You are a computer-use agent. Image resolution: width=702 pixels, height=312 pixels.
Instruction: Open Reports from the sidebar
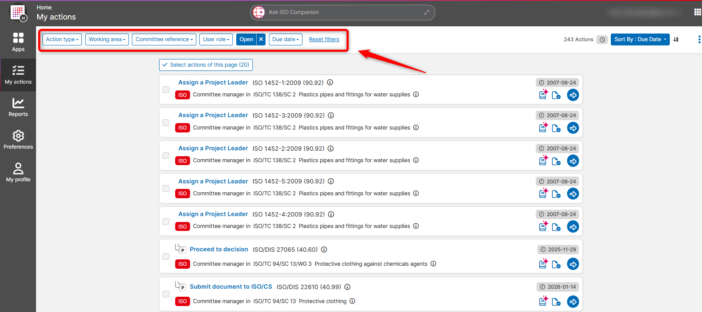(x=18, y=107)
